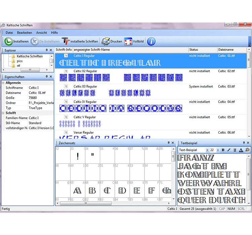Toggle bold in Textbeispiel toolbar

223,150
